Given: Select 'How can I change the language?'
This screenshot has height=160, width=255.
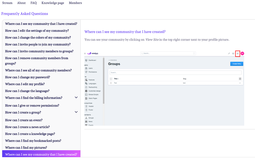Looking at the screenshot, I should tap(27, 91).
